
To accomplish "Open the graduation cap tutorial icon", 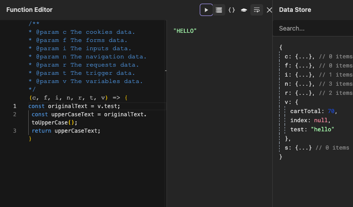I will [x=244, y=10].
